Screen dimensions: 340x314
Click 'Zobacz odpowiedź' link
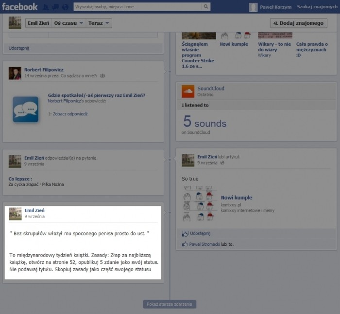tap(70, 114)
